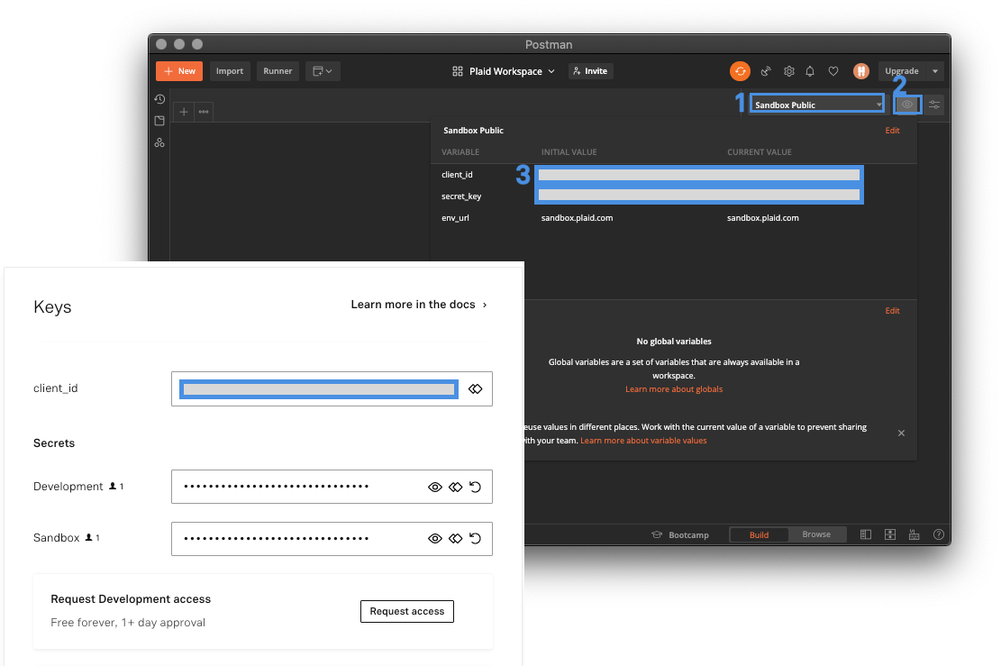This screenshot has width=1001, height=666.
Task: Expand the Plaid Workspace switcher
Action: tap(504, 71)
